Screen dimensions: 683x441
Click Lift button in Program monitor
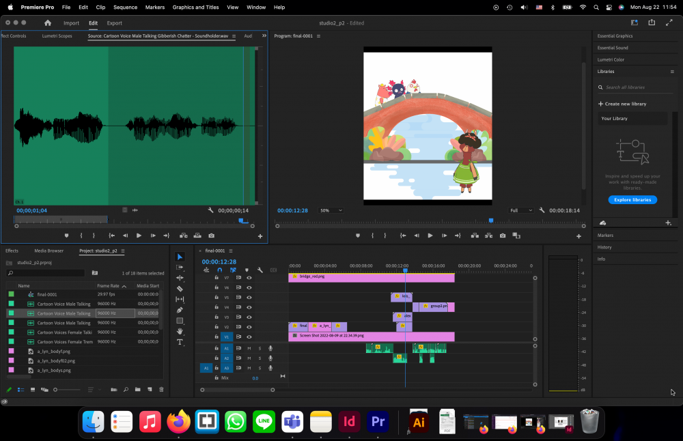[x=475, y=236]
